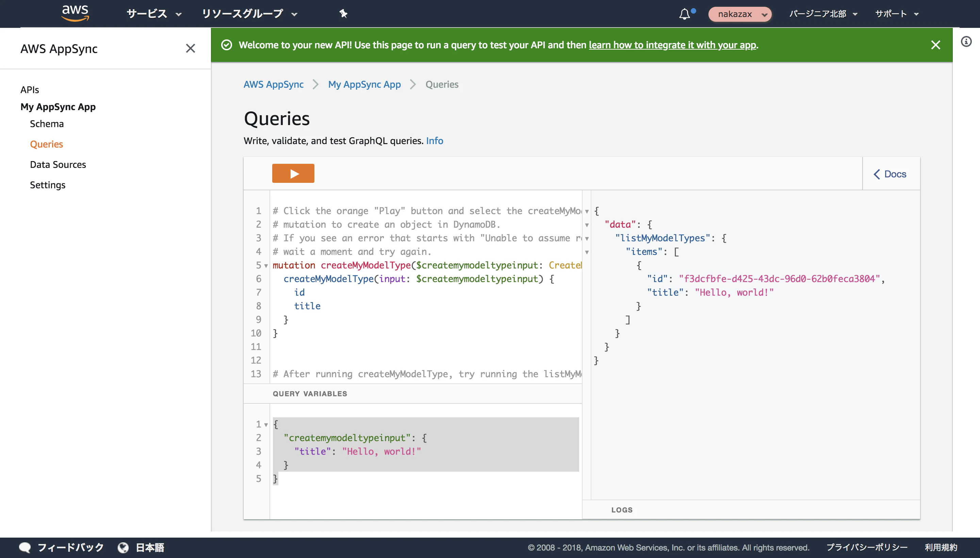The height and width of the screenshot is (558, 980).
Task: Click the "createmymodeltypeinput" key in variables
Action: point(347,438)
